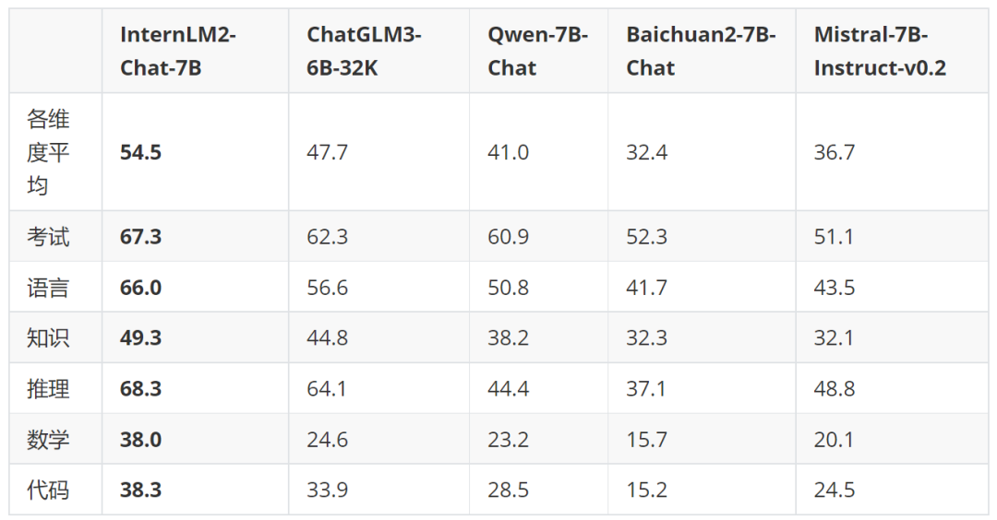This screenshot has width=997, height=520.
Task: Select the 各维度平均 row label
Action: tap(48, 152)
